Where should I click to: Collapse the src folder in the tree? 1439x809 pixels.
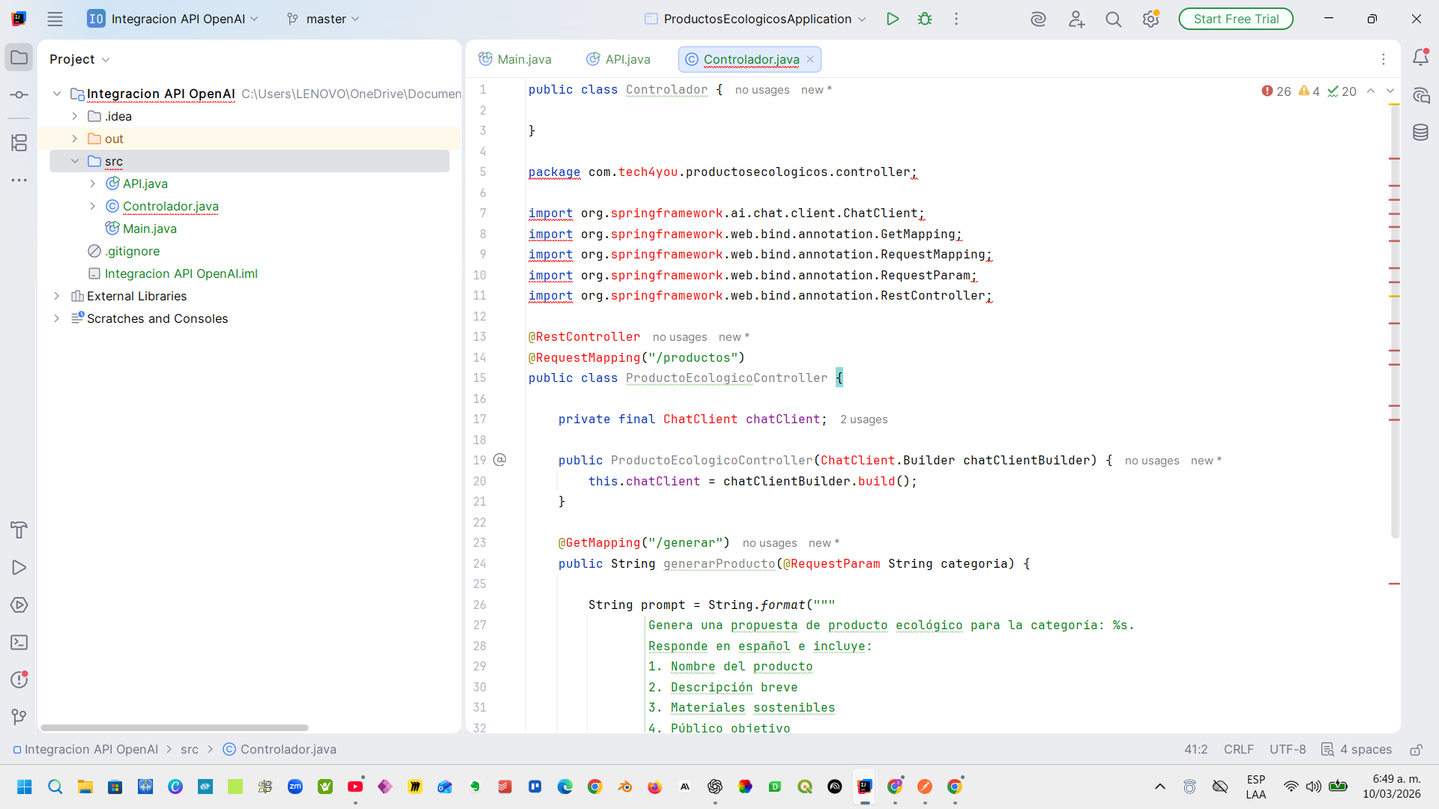coord(75,161)
